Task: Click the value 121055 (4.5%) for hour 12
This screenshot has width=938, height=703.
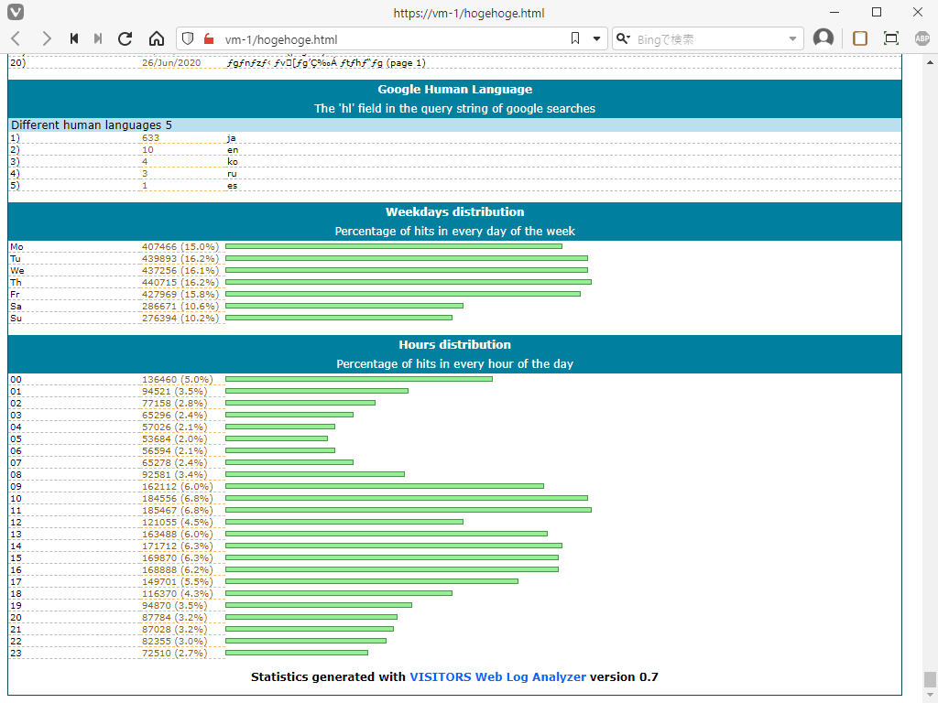Action: (x=177, y=523)
